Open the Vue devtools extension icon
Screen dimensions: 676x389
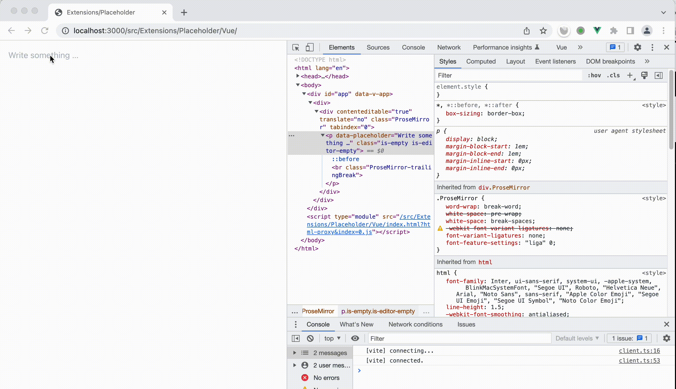[597, 31]
